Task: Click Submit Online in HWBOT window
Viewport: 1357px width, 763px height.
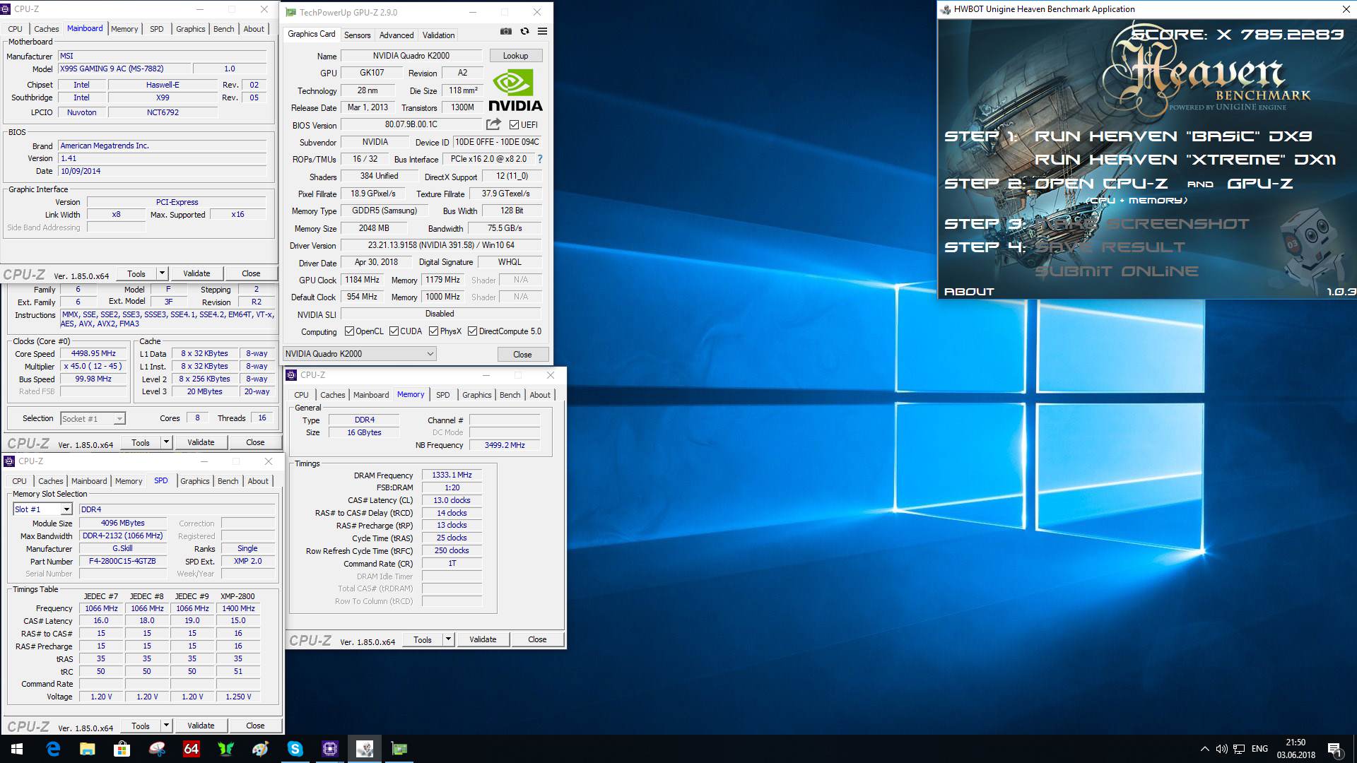Action: (x=1117, y=272)
